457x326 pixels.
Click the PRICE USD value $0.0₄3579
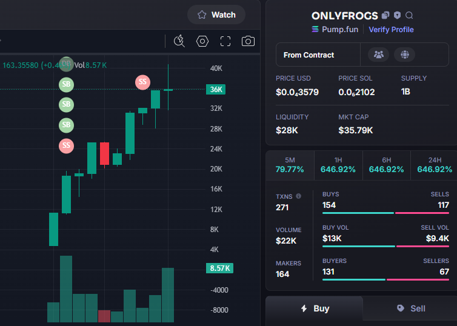pos(297,92)
